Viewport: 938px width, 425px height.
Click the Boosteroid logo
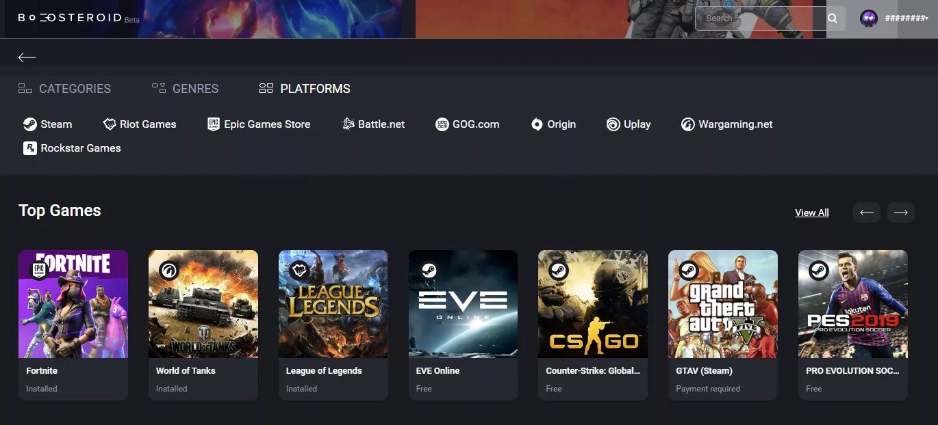click(70, 18)
